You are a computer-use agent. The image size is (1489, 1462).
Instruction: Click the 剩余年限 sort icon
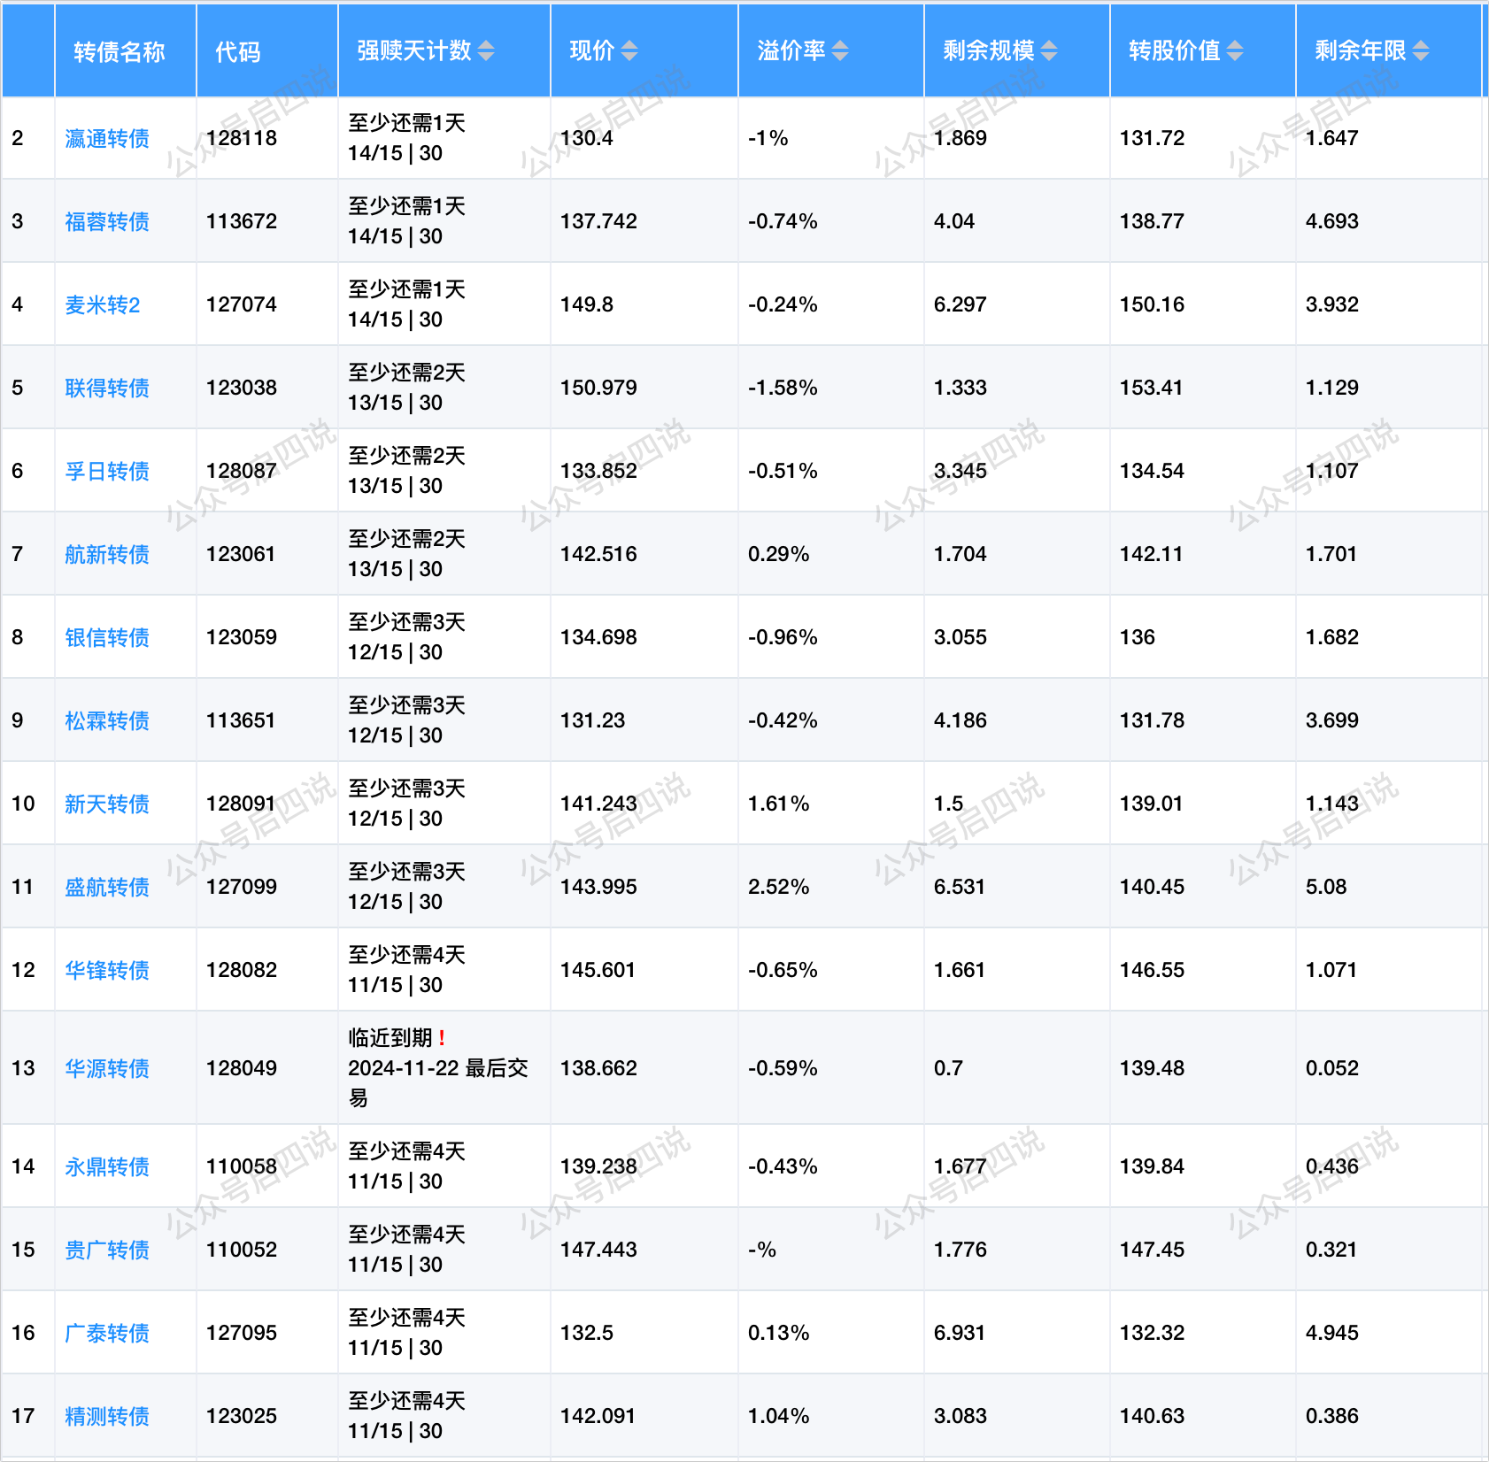click(x=1421, y=51)
